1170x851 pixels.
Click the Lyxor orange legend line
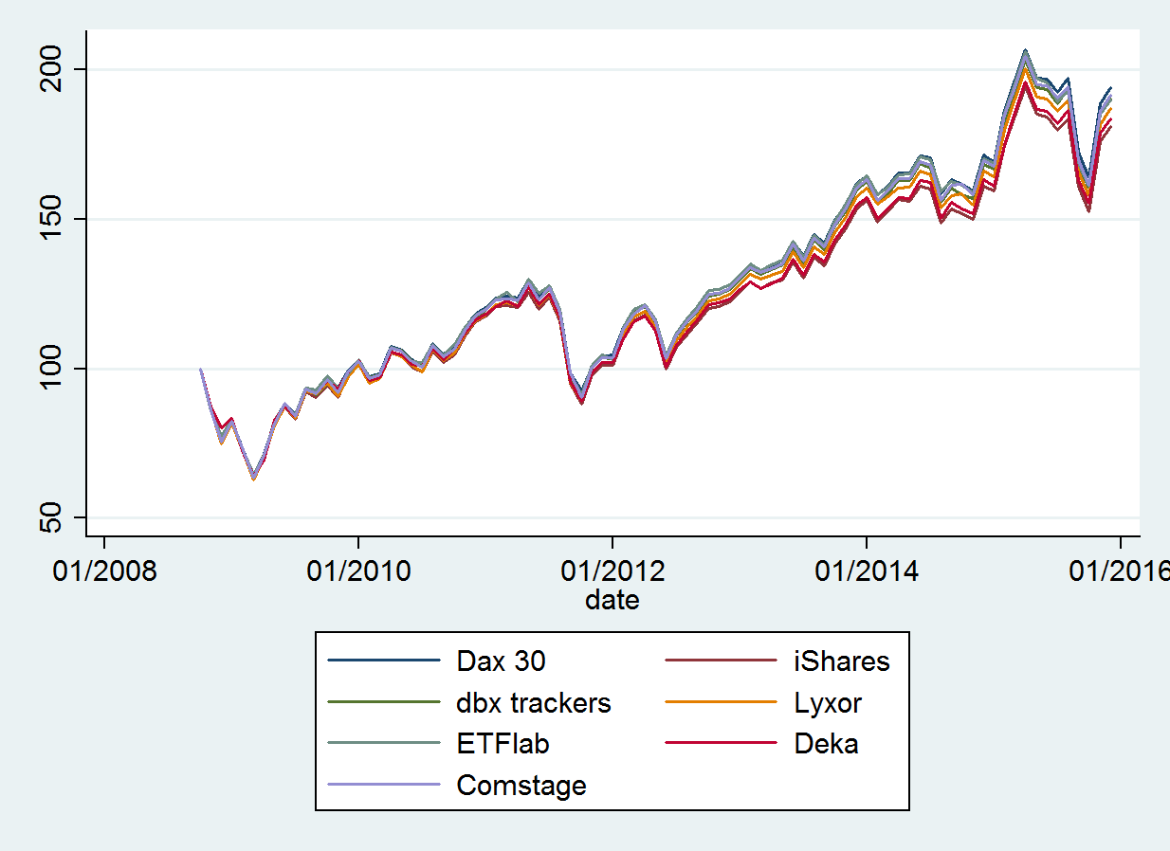click(721, 702)
